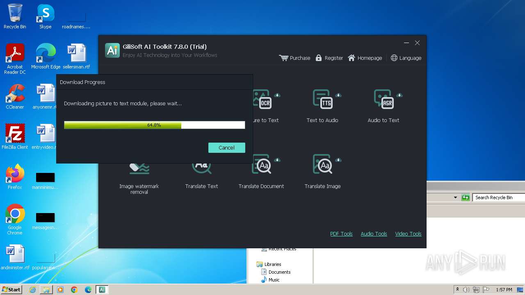The width and height of the screenshot is (525, 295).
Task: Open the Translate Image tool
Action: [x=322, y=172]
